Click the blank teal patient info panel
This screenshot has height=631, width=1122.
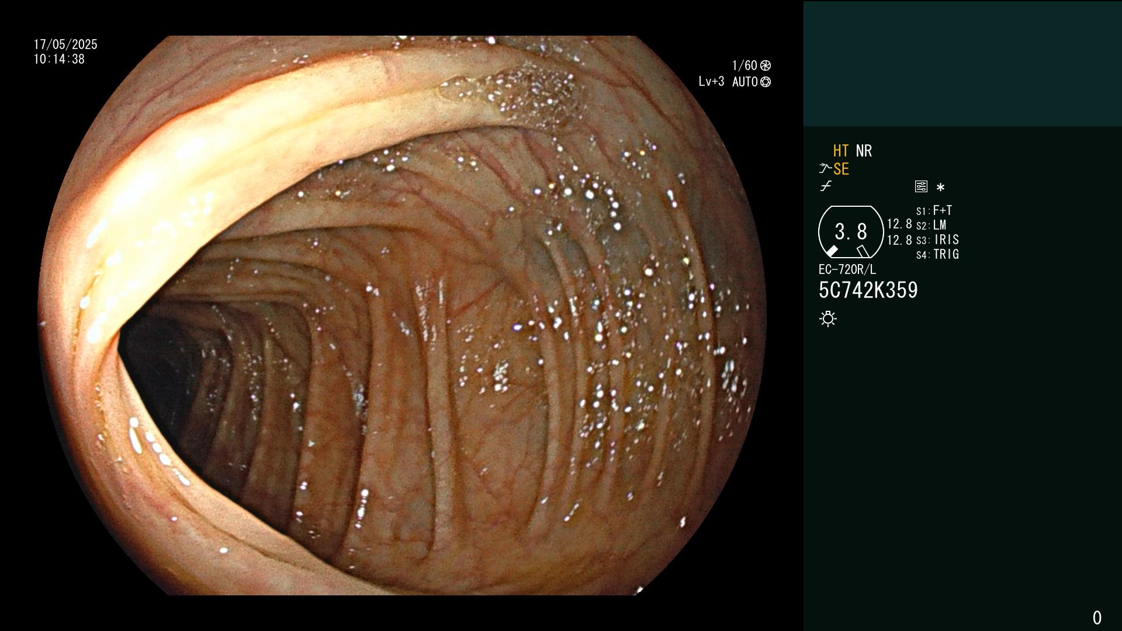[x=962, y=63]
